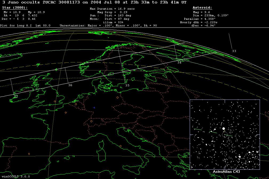Click the orange diamond marker in Portugal
This screenshot has width=269, height=179.
(x=29, y=154)
